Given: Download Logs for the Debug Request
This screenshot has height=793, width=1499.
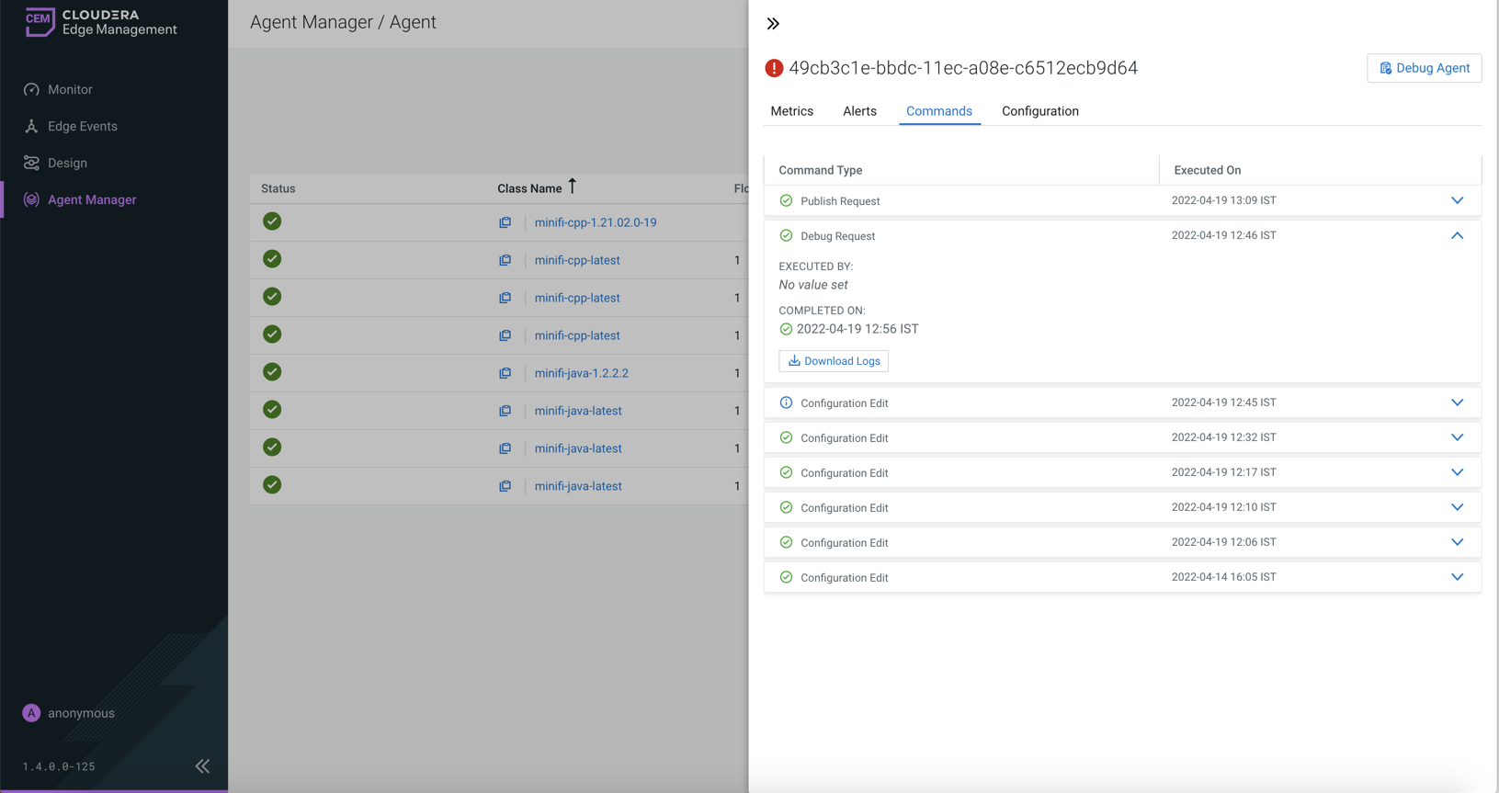Looking at the screenshot, I should [834, 361].
